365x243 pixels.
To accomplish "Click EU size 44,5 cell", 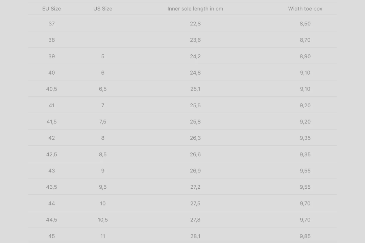I will coord(52,220).
